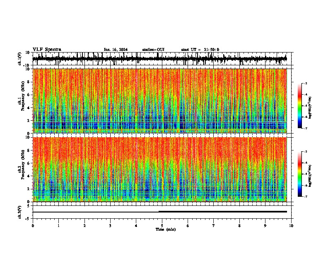Click the ch.1(V) waveform axis label

(x=20, y=59)
